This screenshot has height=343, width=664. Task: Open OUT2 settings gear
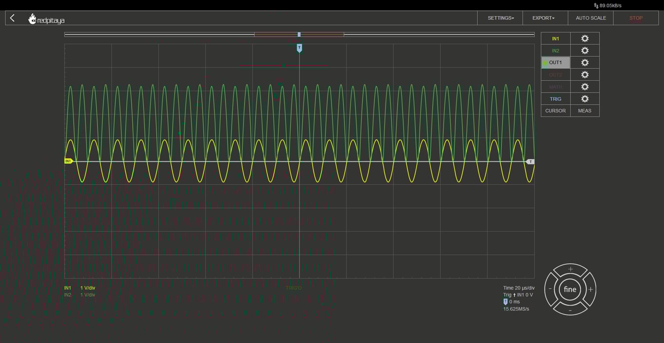pyautogui.click(x=585, y=75)
